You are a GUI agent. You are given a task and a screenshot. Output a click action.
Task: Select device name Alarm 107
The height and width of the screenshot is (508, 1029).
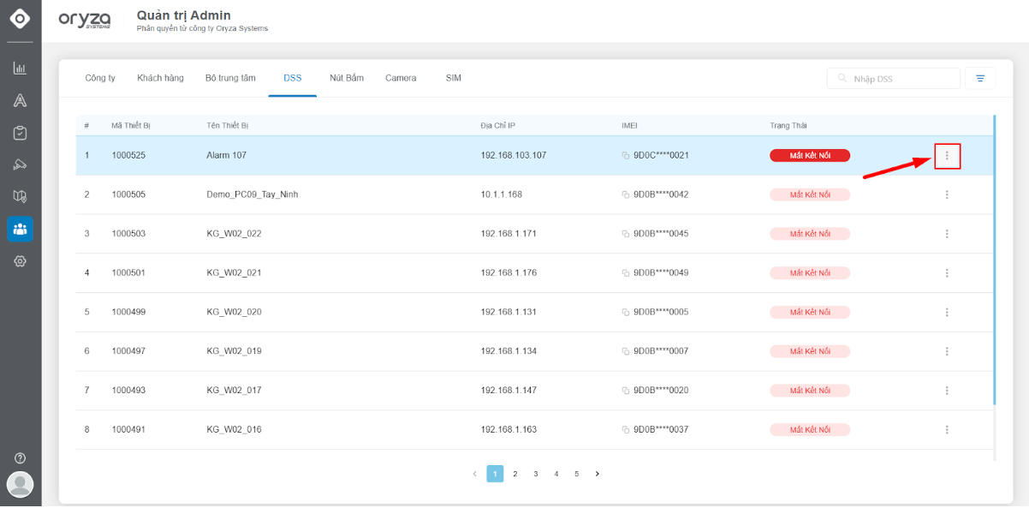tap(227, 156)
